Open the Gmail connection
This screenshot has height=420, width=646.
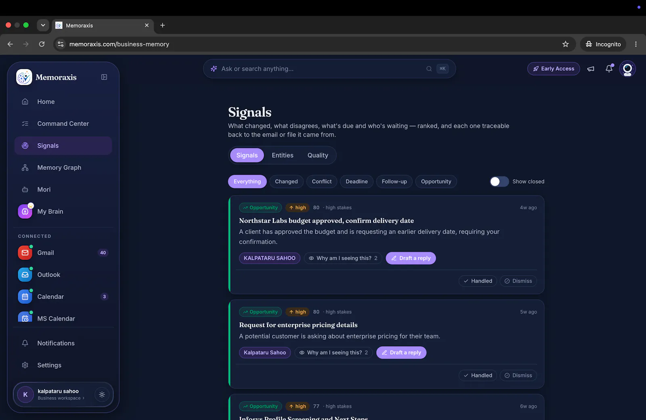[x=63, y=253]
